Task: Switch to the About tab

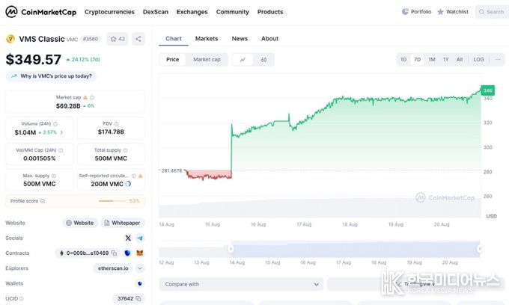Action: coord(269,39)
